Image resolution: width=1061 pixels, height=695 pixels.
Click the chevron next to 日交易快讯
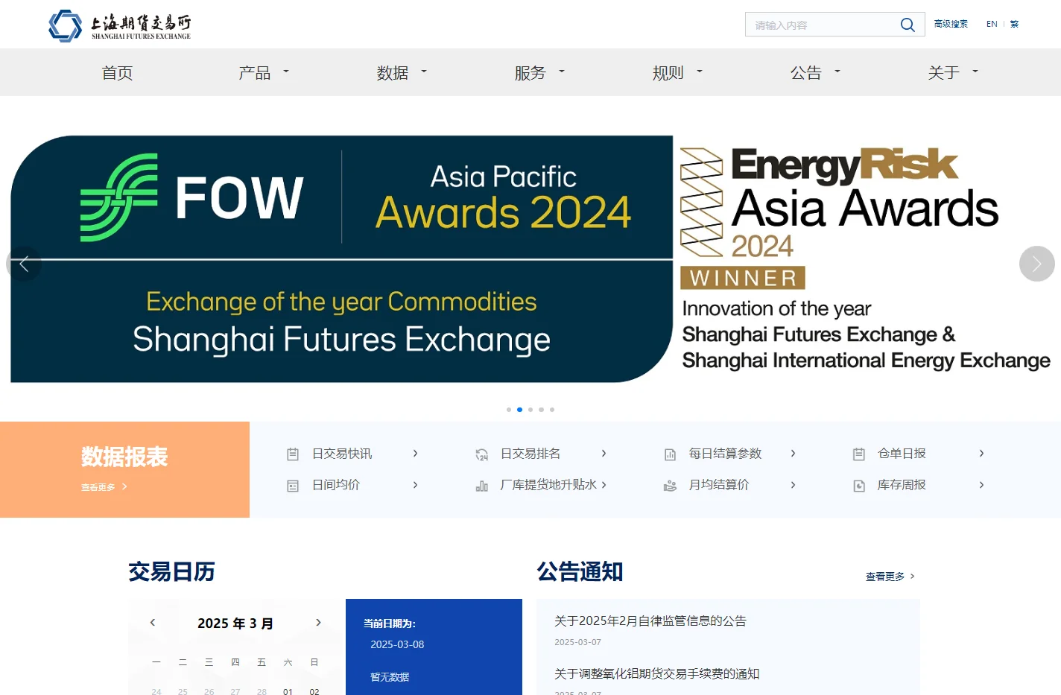tap(415, 454)
